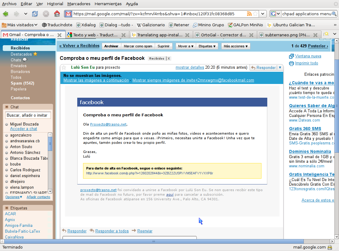Reload the page with the refresh icon
Viewport: 339px width, 251px height.
(x=35, y=14)
